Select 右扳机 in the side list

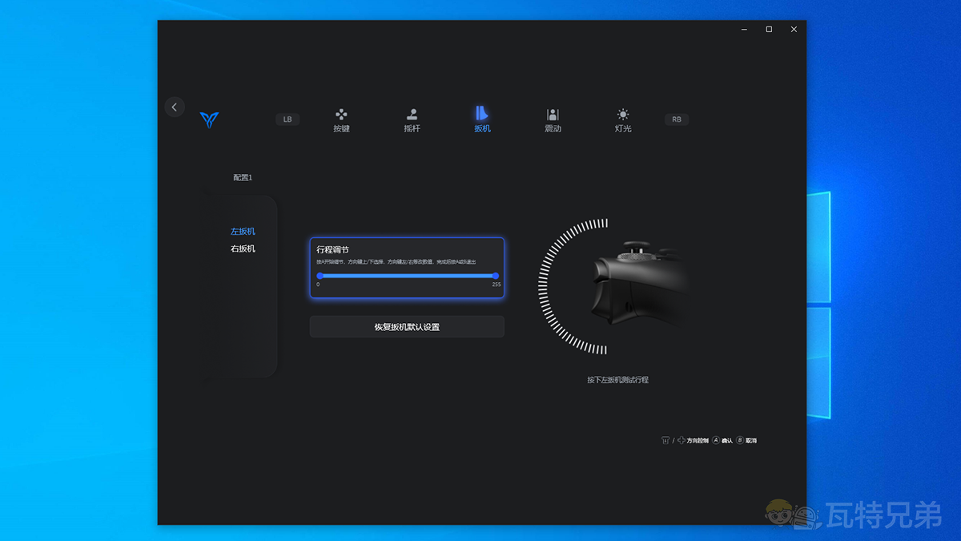pos(243,249)
